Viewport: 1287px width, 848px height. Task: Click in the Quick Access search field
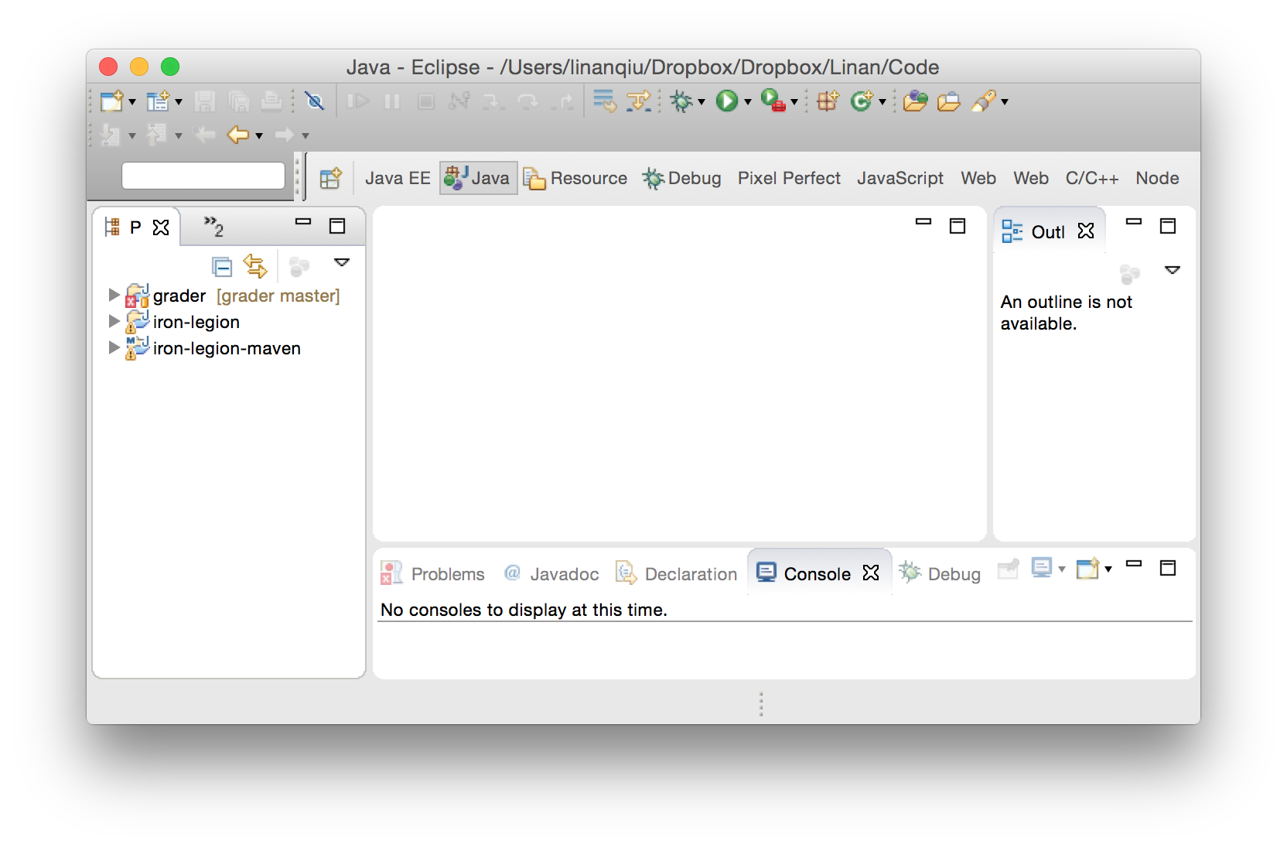(203, 176)
